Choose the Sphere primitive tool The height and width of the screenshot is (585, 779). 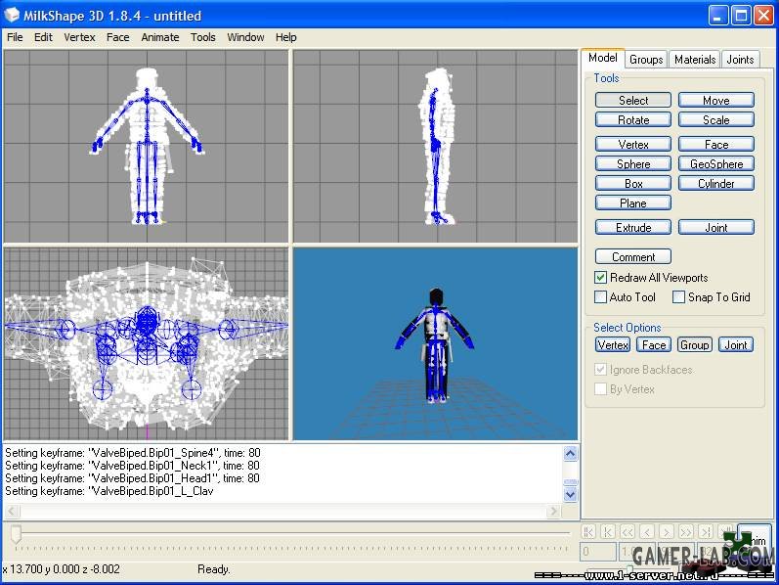tap(633, 163)
